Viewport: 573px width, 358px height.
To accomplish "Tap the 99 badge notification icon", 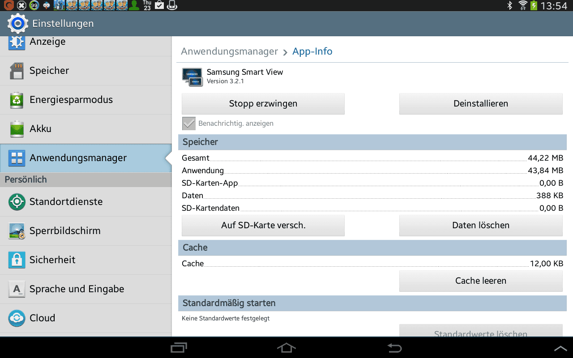I will (x=34, y=5).
